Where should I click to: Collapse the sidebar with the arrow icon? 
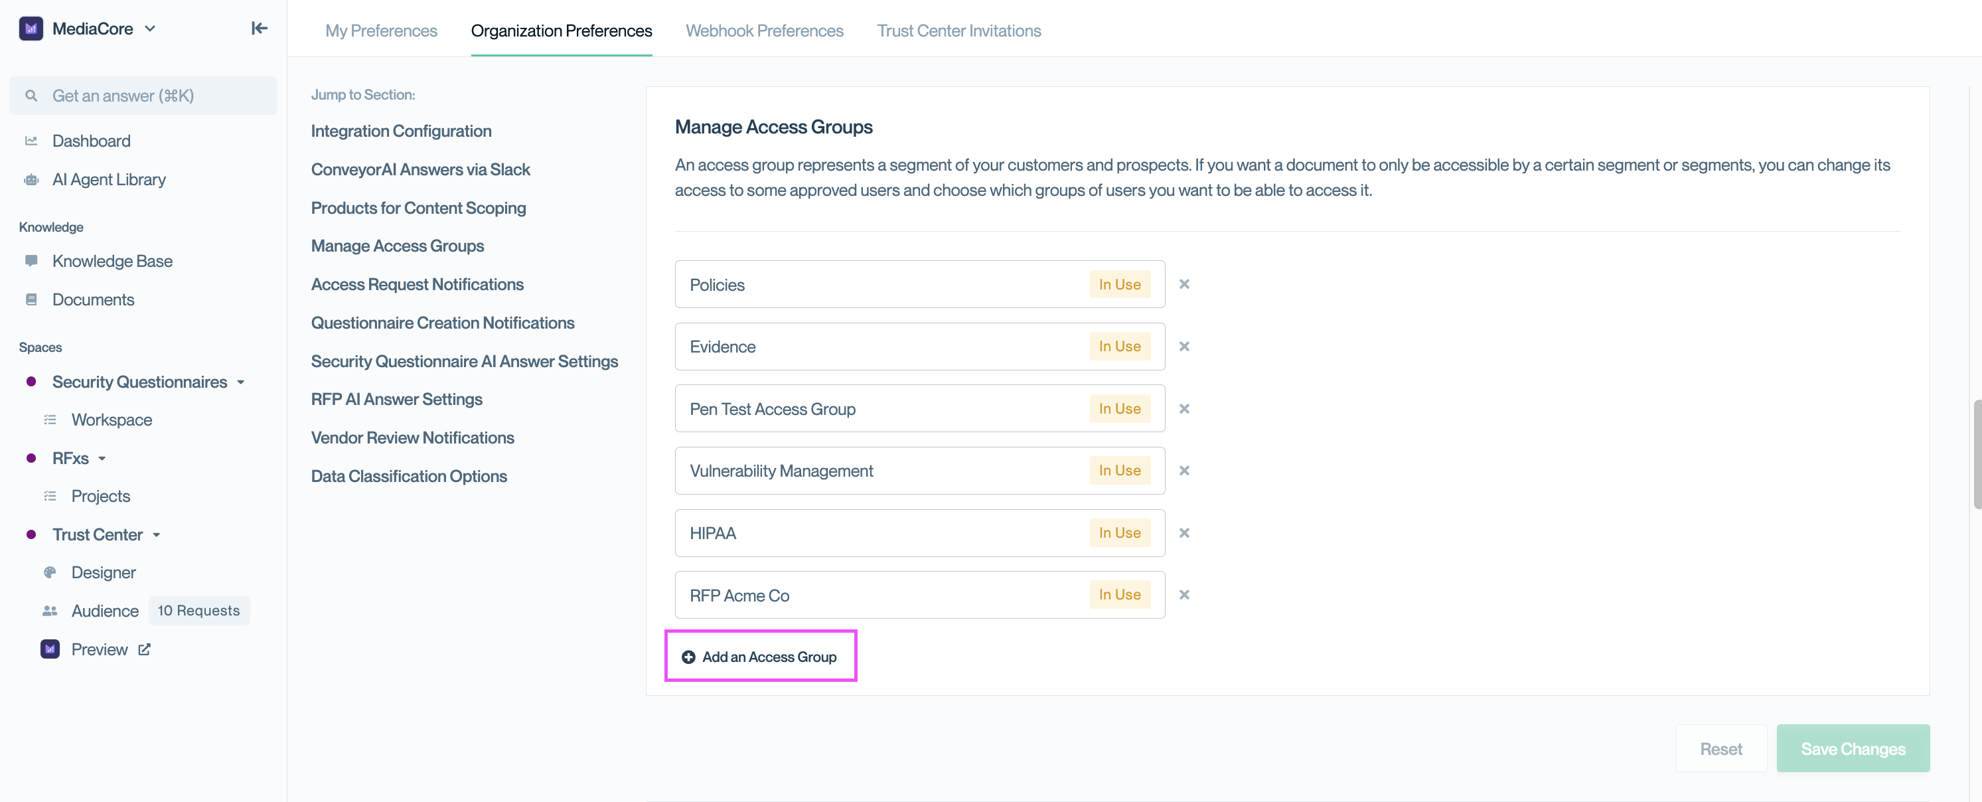click(x=260, y=29)
